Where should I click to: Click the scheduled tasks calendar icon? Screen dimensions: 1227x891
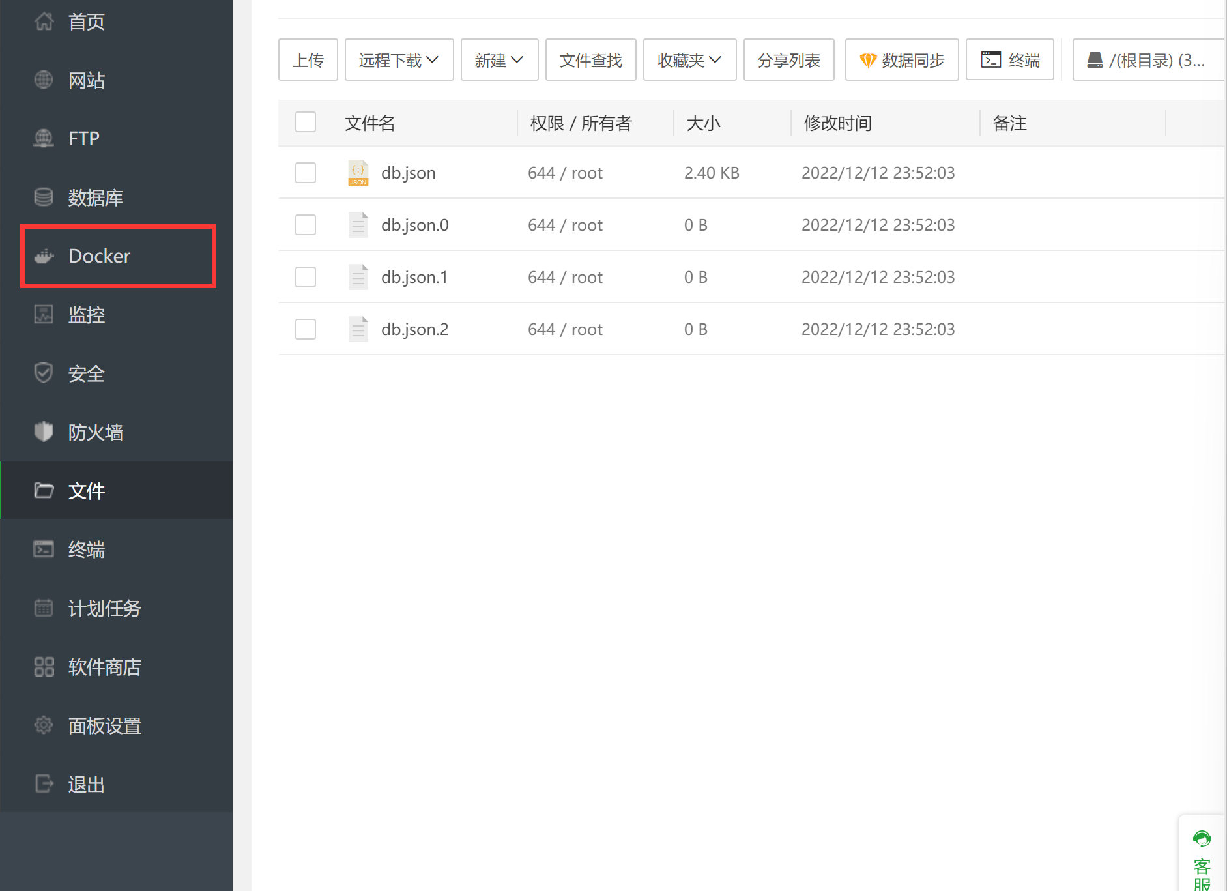coord(44,608)
